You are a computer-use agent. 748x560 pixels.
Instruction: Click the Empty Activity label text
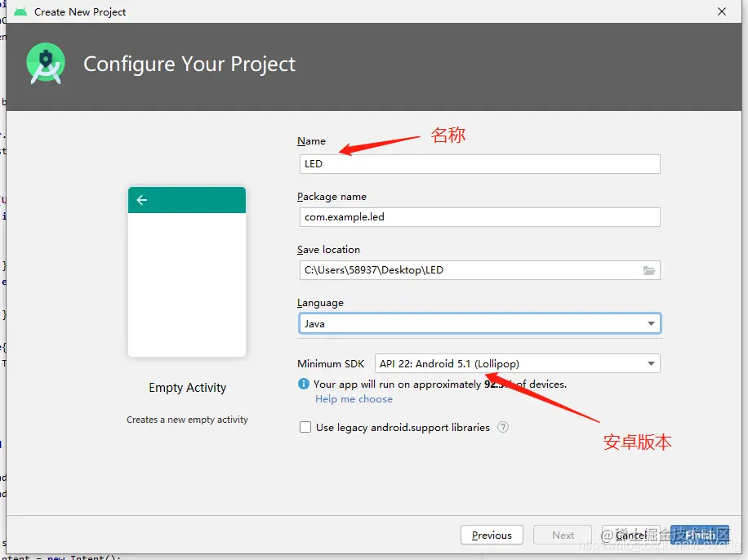coord(188,387)
